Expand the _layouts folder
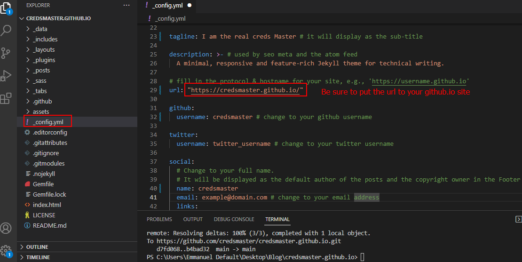Viewport: 522px width, 262px height. (x=28, y=49)
